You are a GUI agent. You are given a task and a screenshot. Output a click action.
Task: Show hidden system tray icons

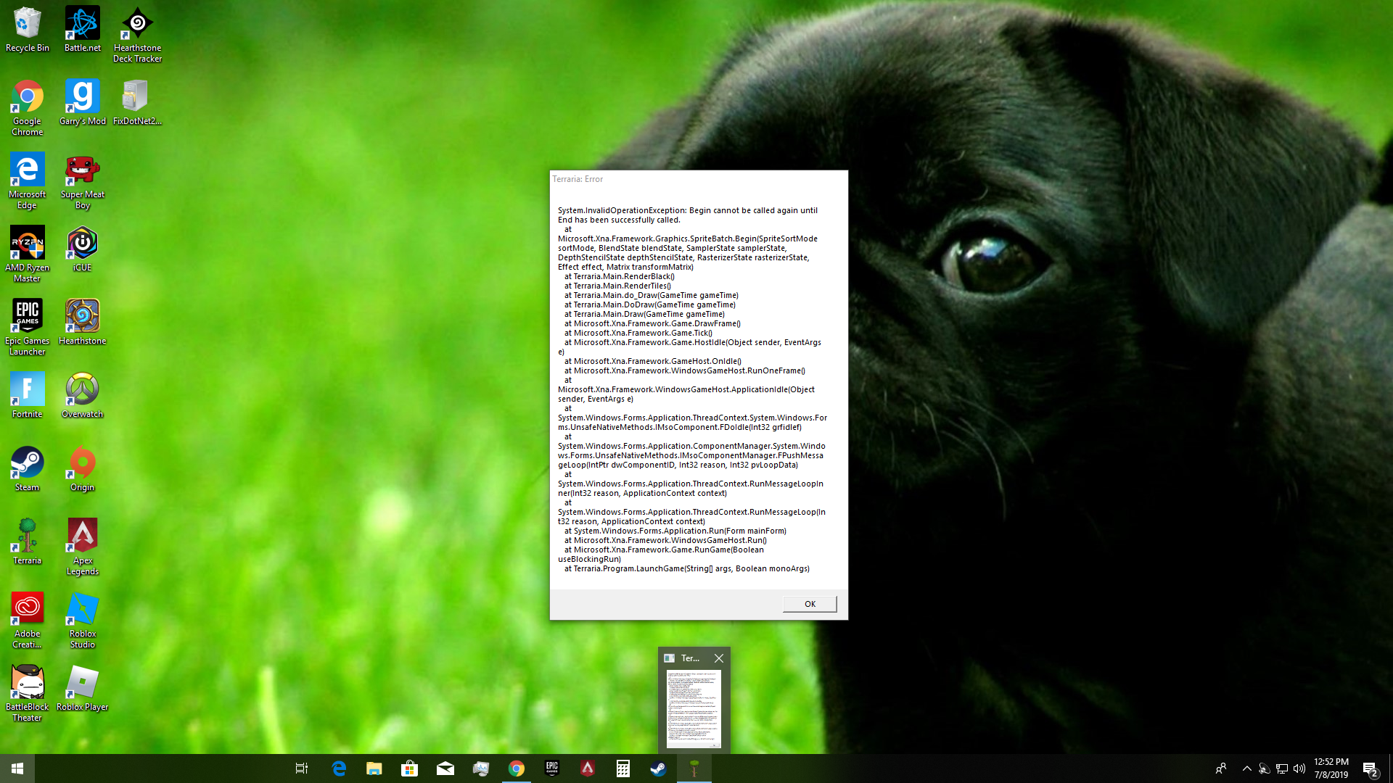point(1247,768)
